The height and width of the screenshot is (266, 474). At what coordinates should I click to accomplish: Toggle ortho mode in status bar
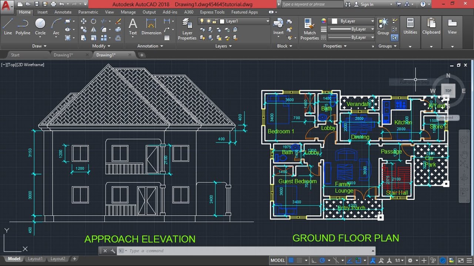click(x=314, y=260)
